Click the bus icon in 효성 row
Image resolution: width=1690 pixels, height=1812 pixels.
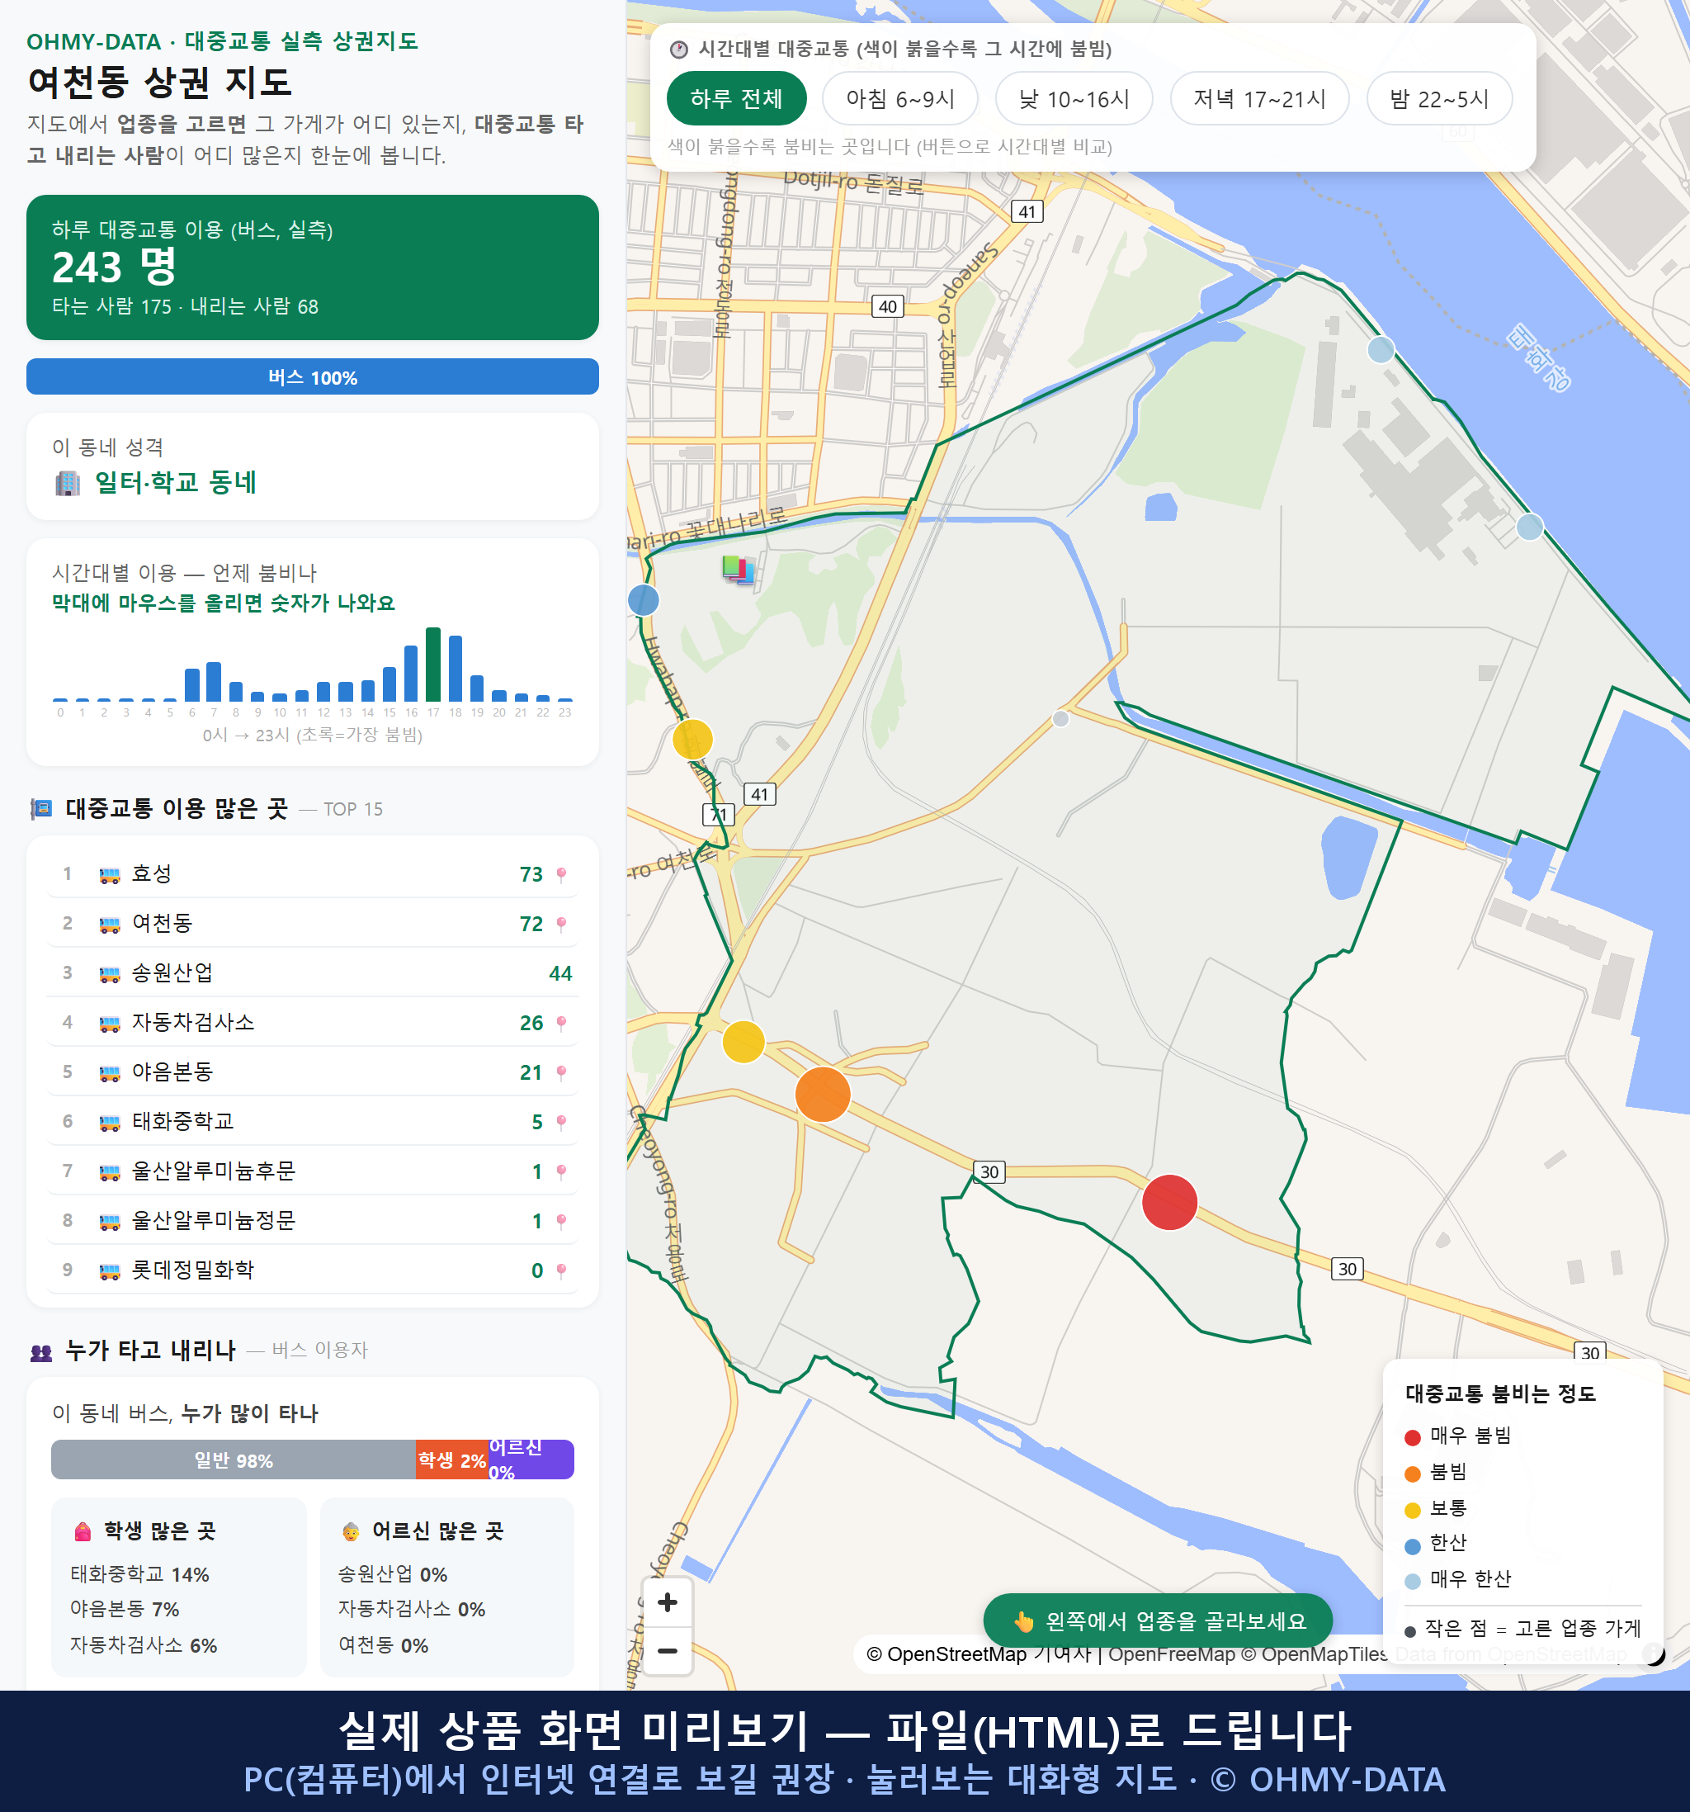(x=109, y=875)
